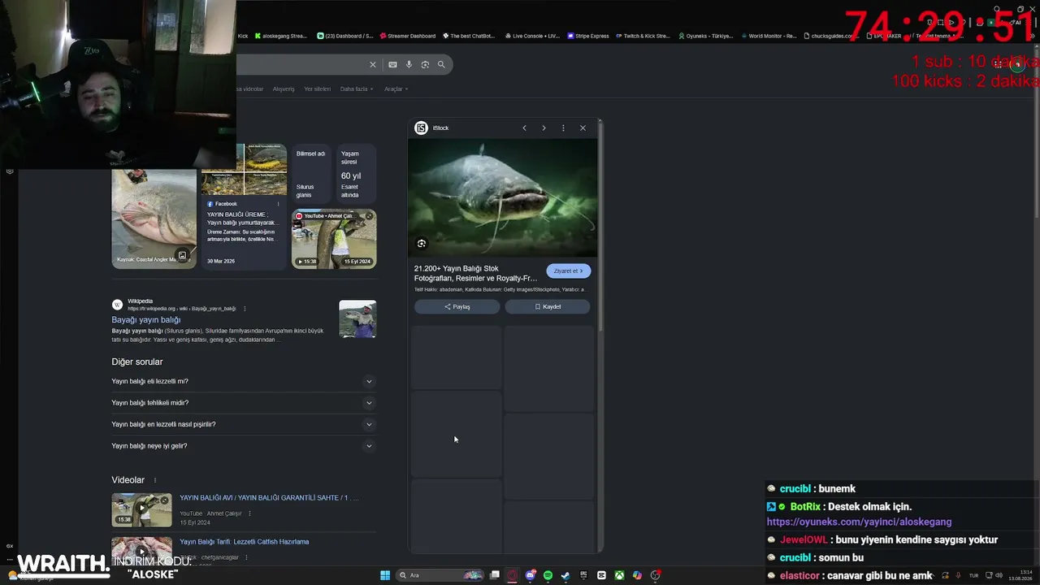Go to the previous image in the preview panel
The image size is (1040, 585).
click(524, 128)
